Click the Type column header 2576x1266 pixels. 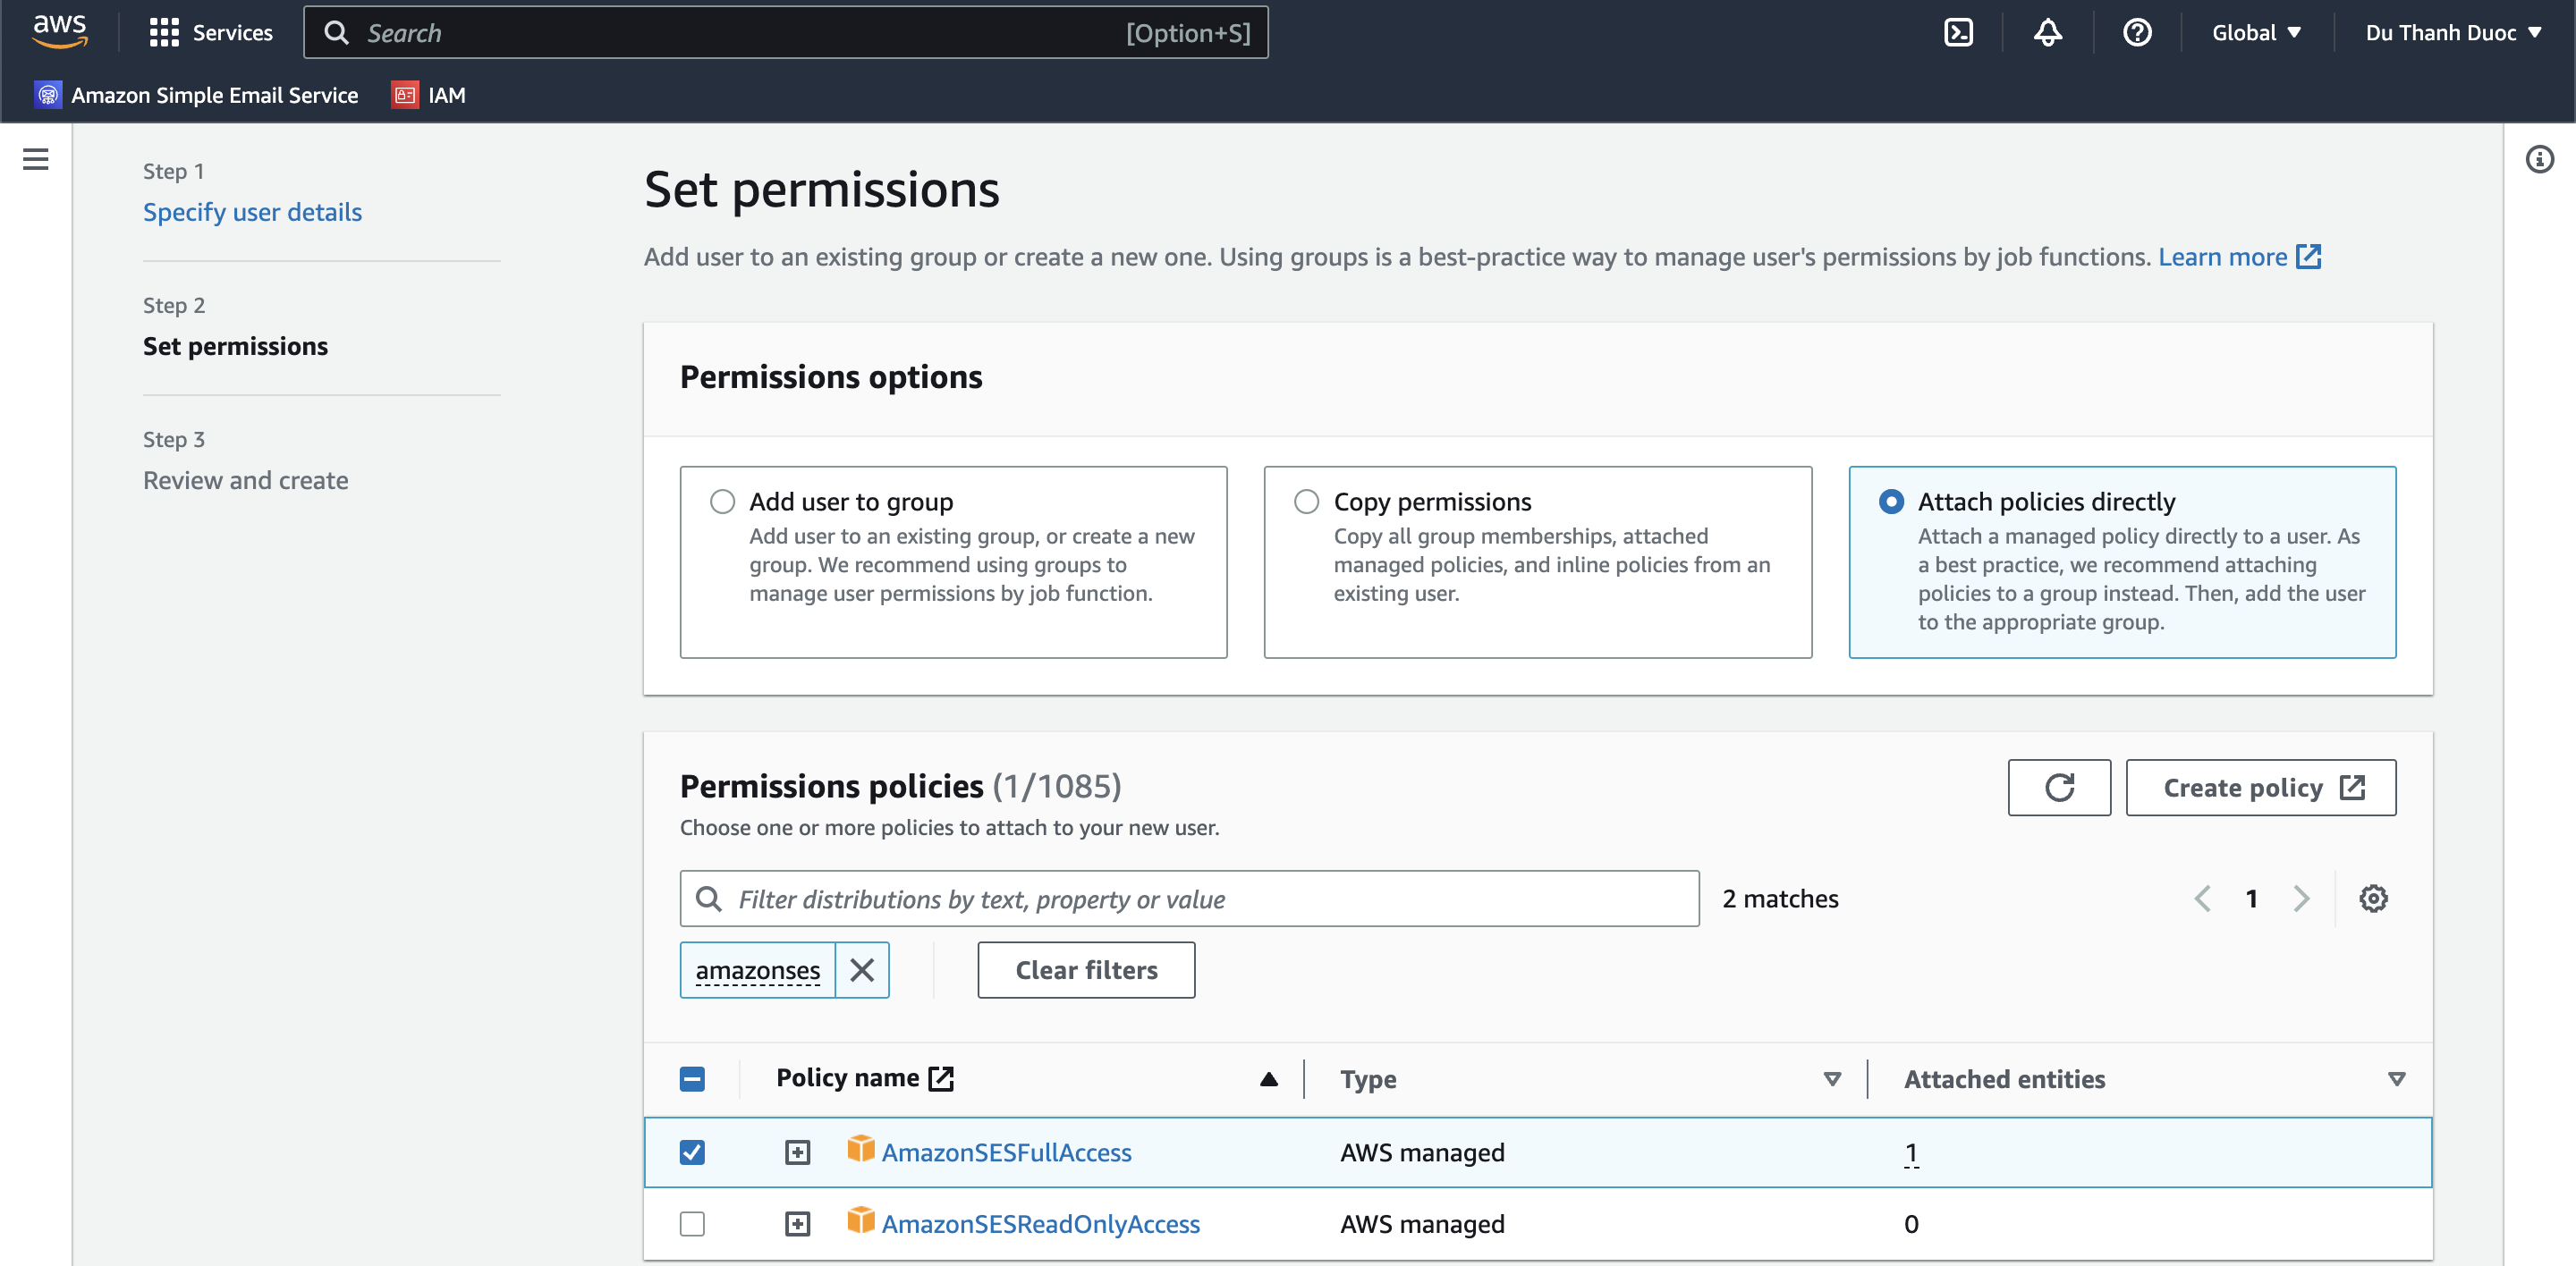click(x=1368, y=1079)
